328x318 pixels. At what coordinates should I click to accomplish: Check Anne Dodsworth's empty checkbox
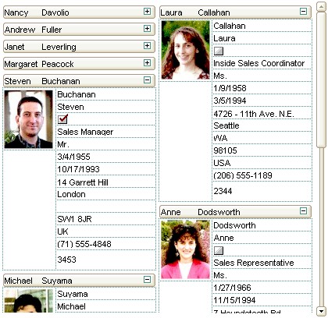(x=219, y=250)
